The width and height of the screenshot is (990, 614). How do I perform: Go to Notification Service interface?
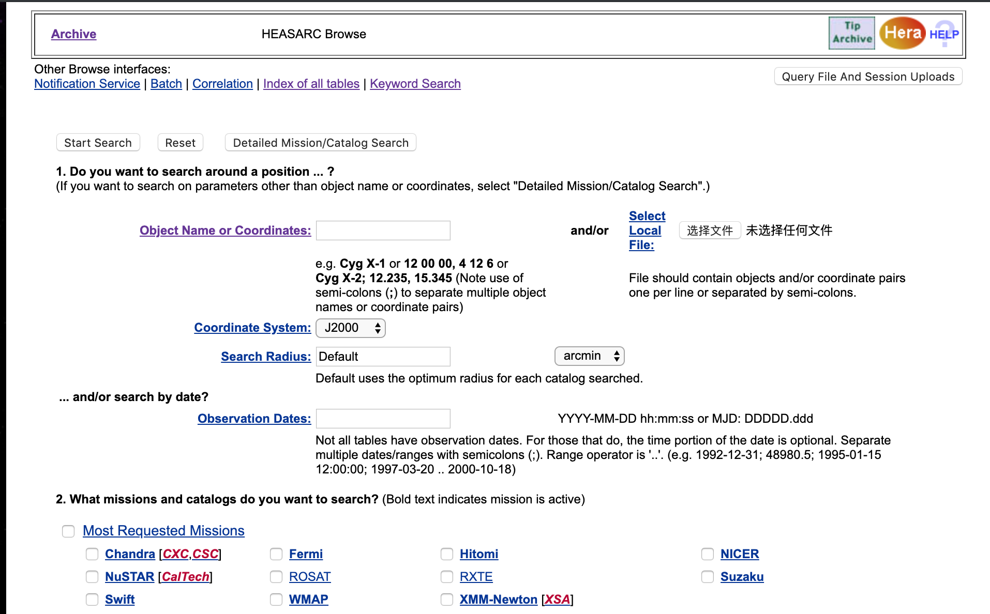87,84
